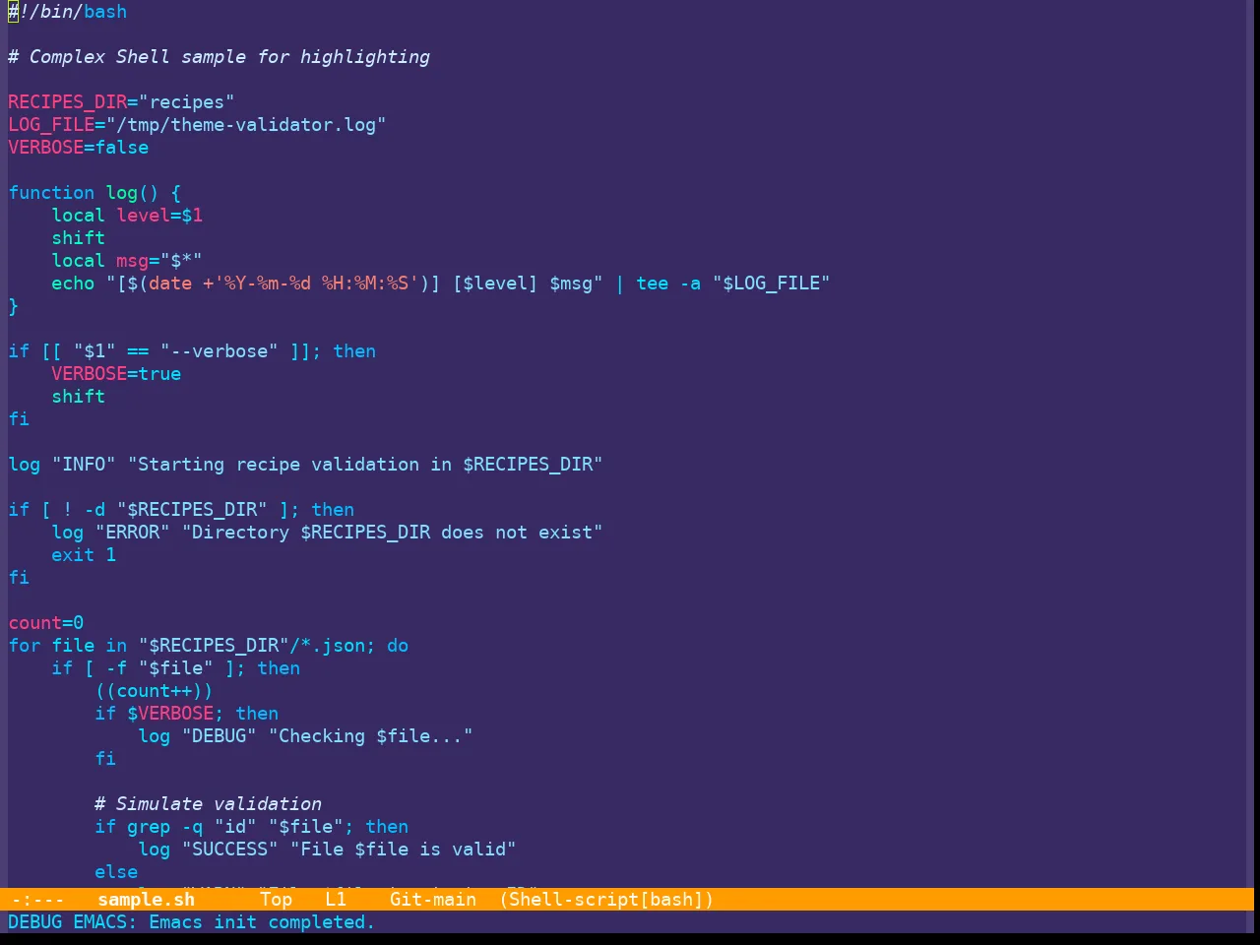
Task: Click the ((count++)) increment expression
Action: (x=154, y=691)
